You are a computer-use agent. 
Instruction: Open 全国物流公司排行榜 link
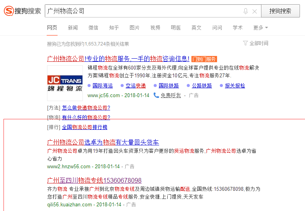coord(84,127)
